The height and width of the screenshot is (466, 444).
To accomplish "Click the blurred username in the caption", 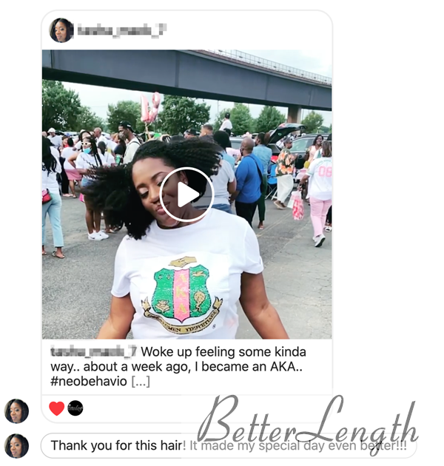I will coord(93,351).
